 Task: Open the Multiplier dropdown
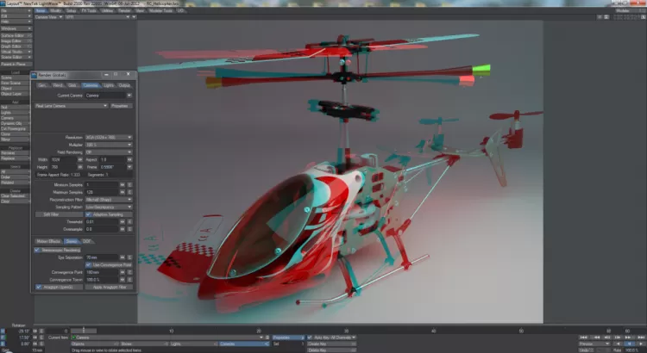click(109, 145)
